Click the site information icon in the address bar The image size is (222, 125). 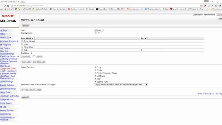coord(12,6)
